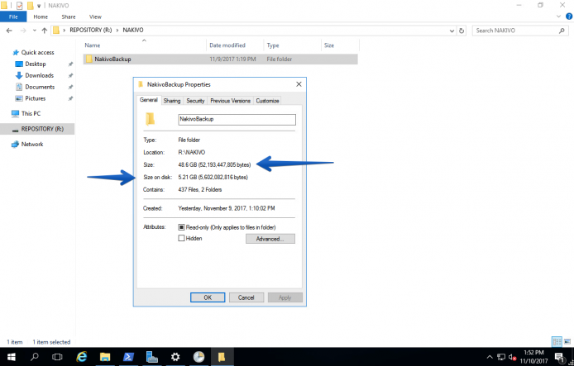Click the search magnifier icon
The height and width of the screenshot is (366, 574).
562,31
